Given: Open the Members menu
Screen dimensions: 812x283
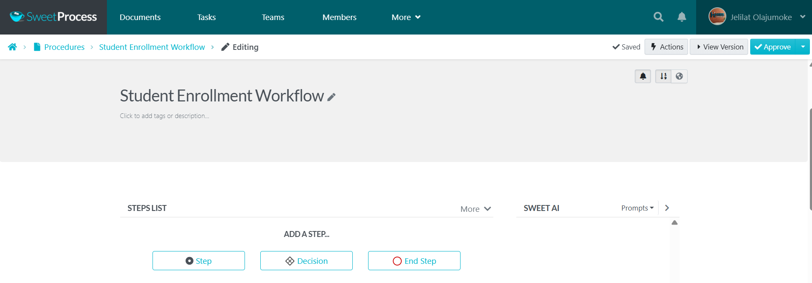Looking at the screenshot, I should [x=339, y=17].
